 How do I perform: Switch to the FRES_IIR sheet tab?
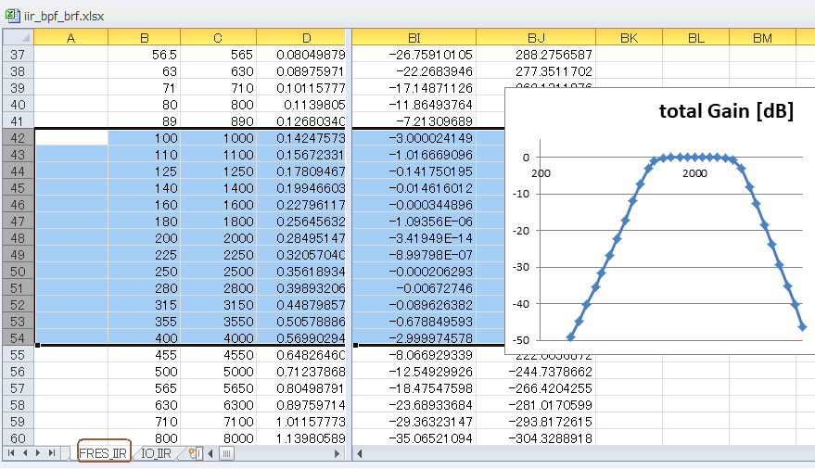click(103, 453)
